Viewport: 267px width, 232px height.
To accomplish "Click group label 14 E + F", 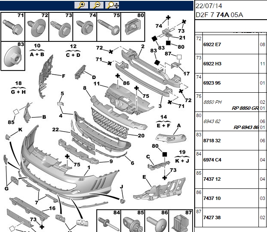I will tap(163, 121).
